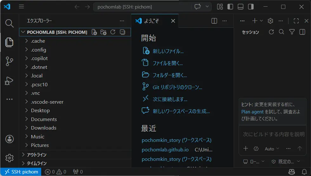Refresh the セッション list
Screen dimensions: 311x176
[x=271, y=32]
